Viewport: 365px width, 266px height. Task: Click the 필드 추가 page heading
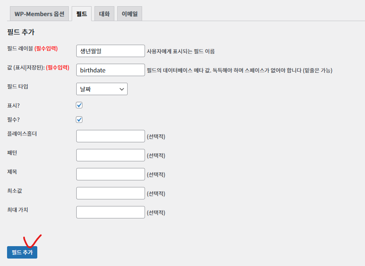[21, 32]
